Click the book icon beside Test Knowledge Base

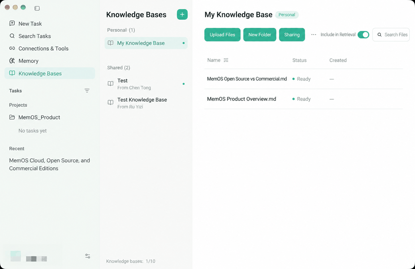(x=110, y=102)
